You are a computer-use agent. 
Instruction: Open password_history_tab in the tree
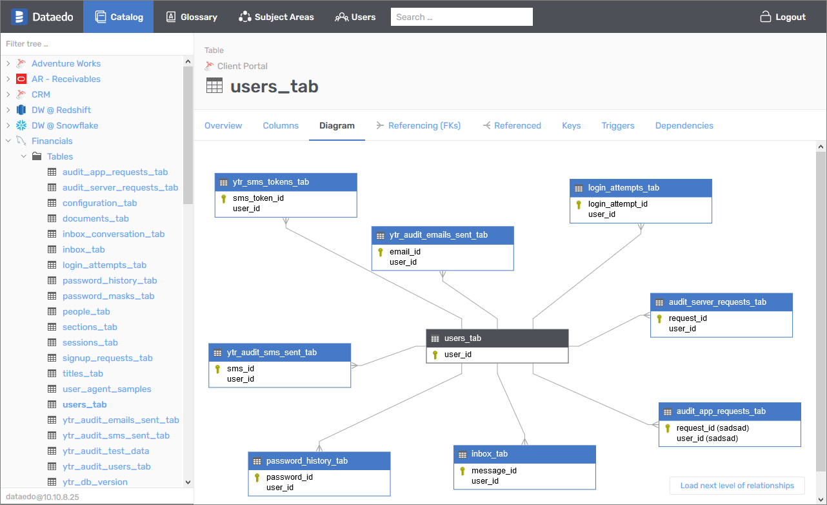pyautogui.click(x=110, y=280)
